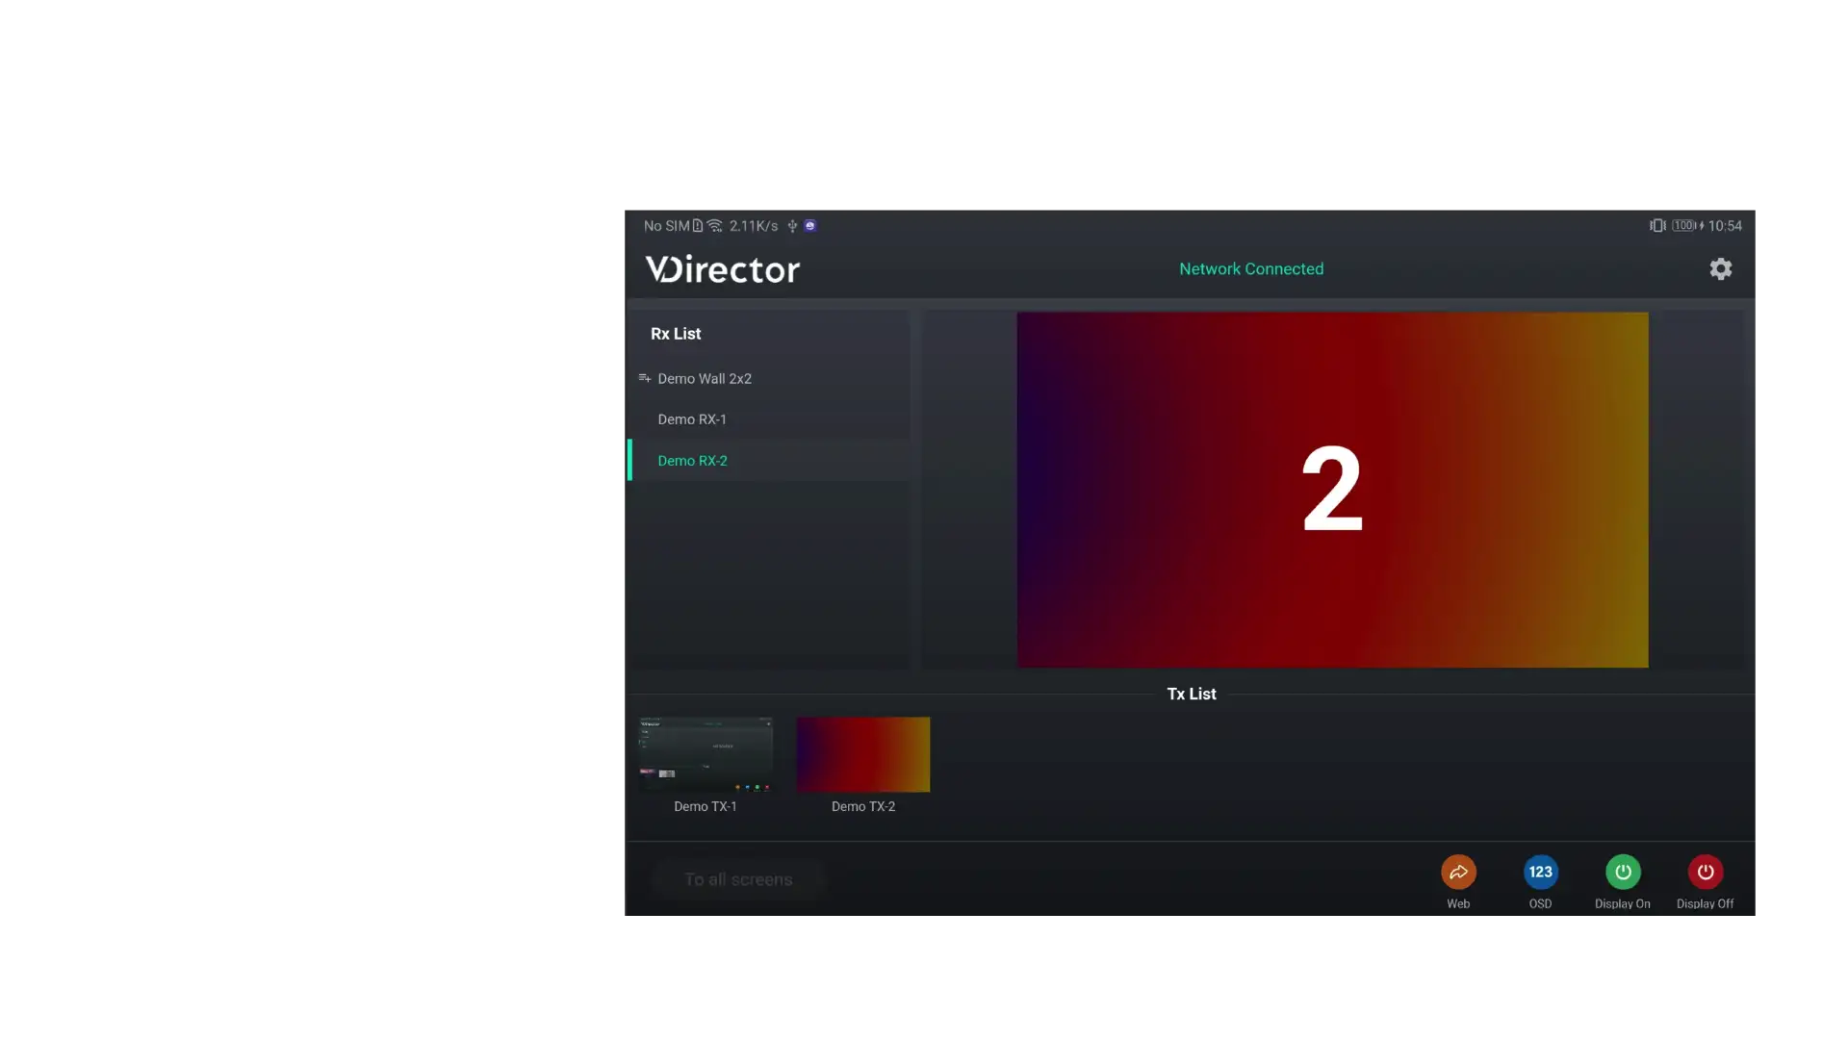Choose the Demo TX-2 gradient thumbnail

click(862, 754)
